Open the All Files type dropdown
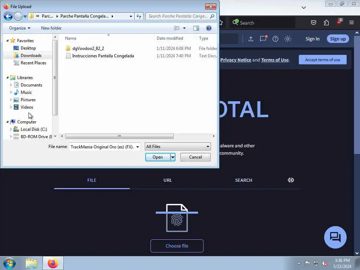 178,147
